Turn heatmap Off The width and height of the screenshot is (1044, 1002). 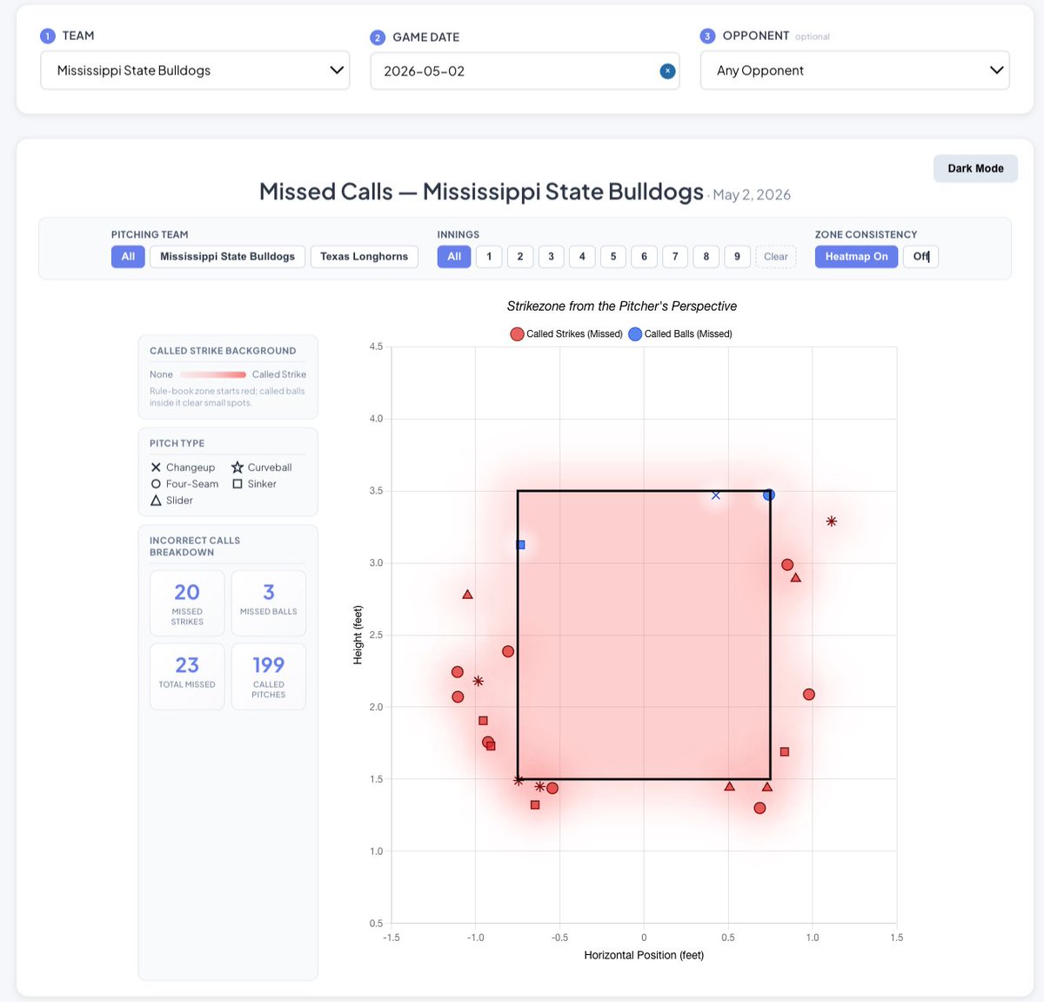point(920,257)
